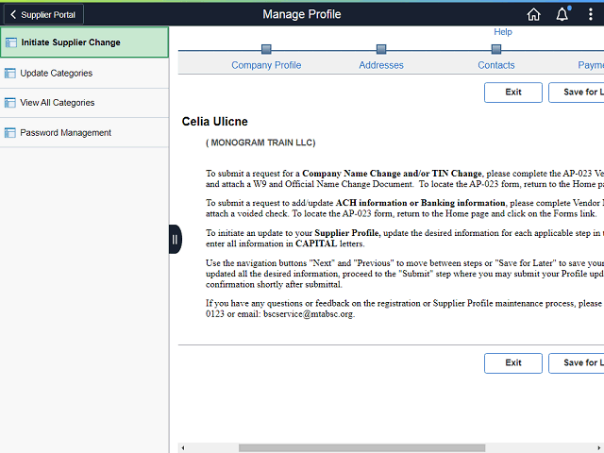
Task: Open View All Categories
Action: [x=84, y=103]
